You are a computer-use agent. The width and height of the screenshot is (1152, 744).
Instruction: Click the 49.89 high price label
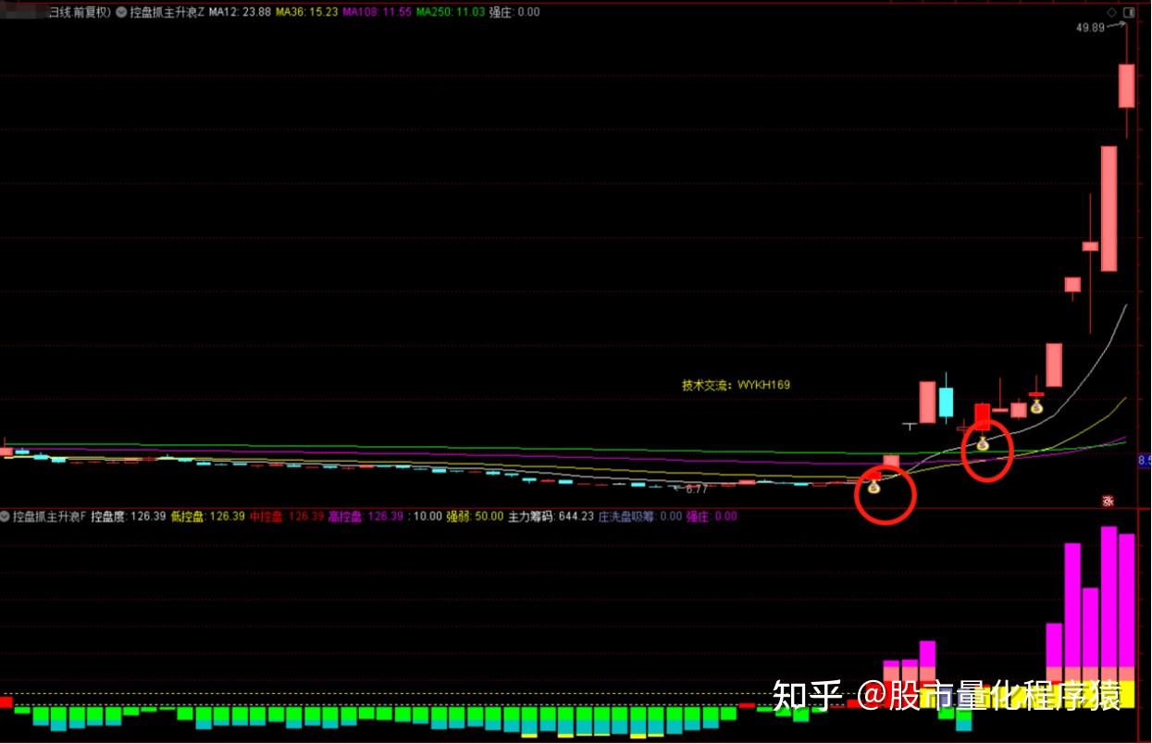click(1090, 28)
